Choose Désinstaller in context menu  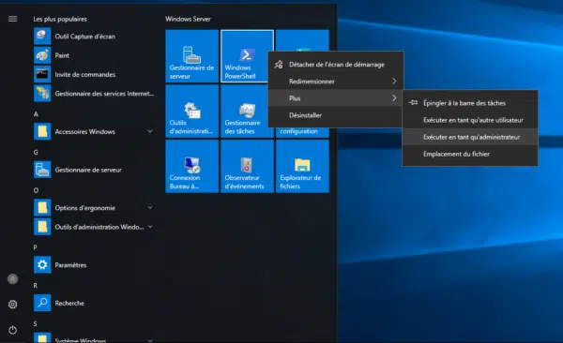tap(336, 115)
